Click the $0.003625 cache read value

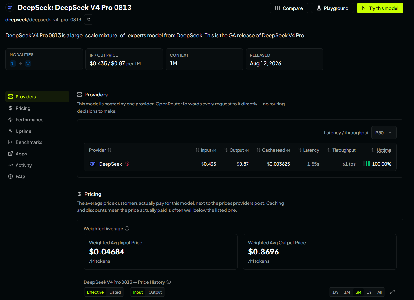click(x=278, y=164)
